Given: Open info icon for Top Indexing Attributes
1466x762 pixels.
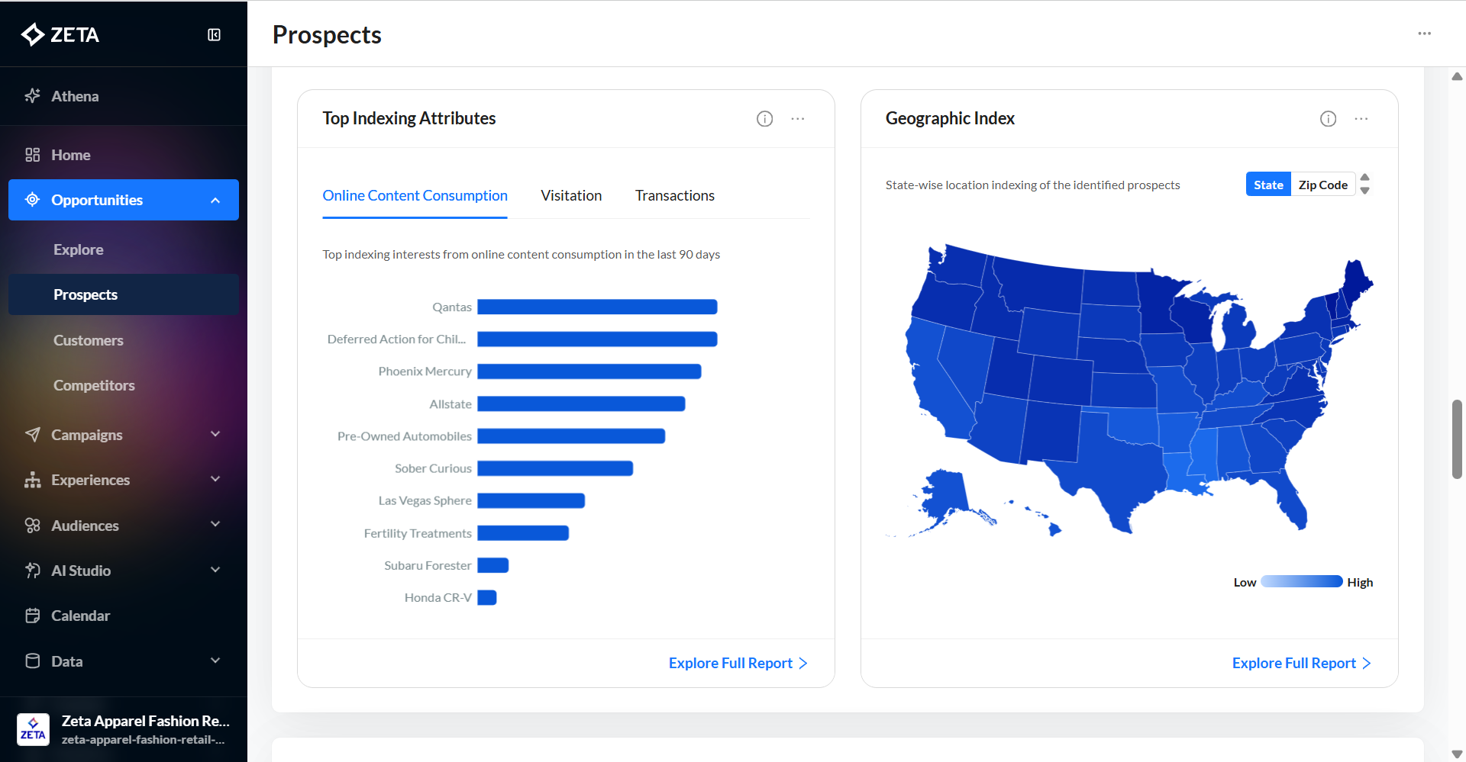Looking at the screenshot, I should [x=764, y=119].
